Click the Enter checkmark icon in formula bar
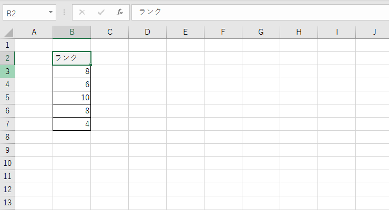Viewport: 389px width, 210px height. pos(101,12)
